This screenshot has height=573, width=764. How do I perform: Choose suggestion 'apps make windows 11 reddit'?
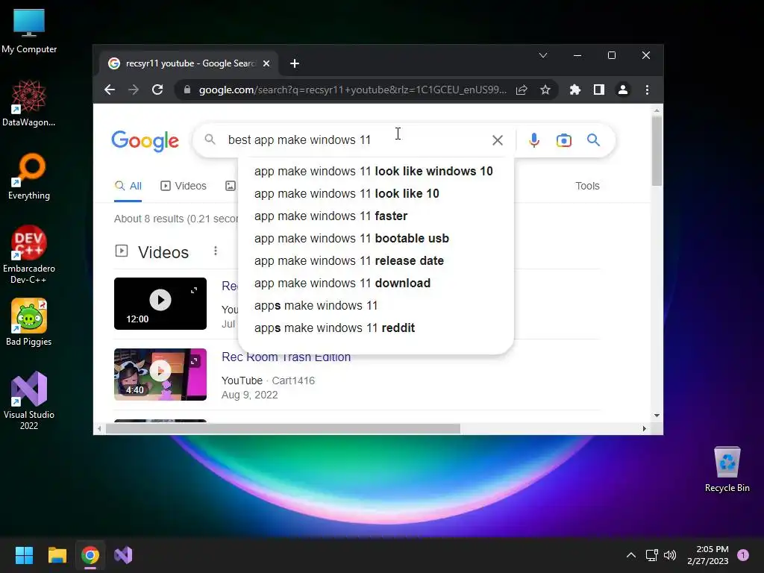[x=334, y=328]
